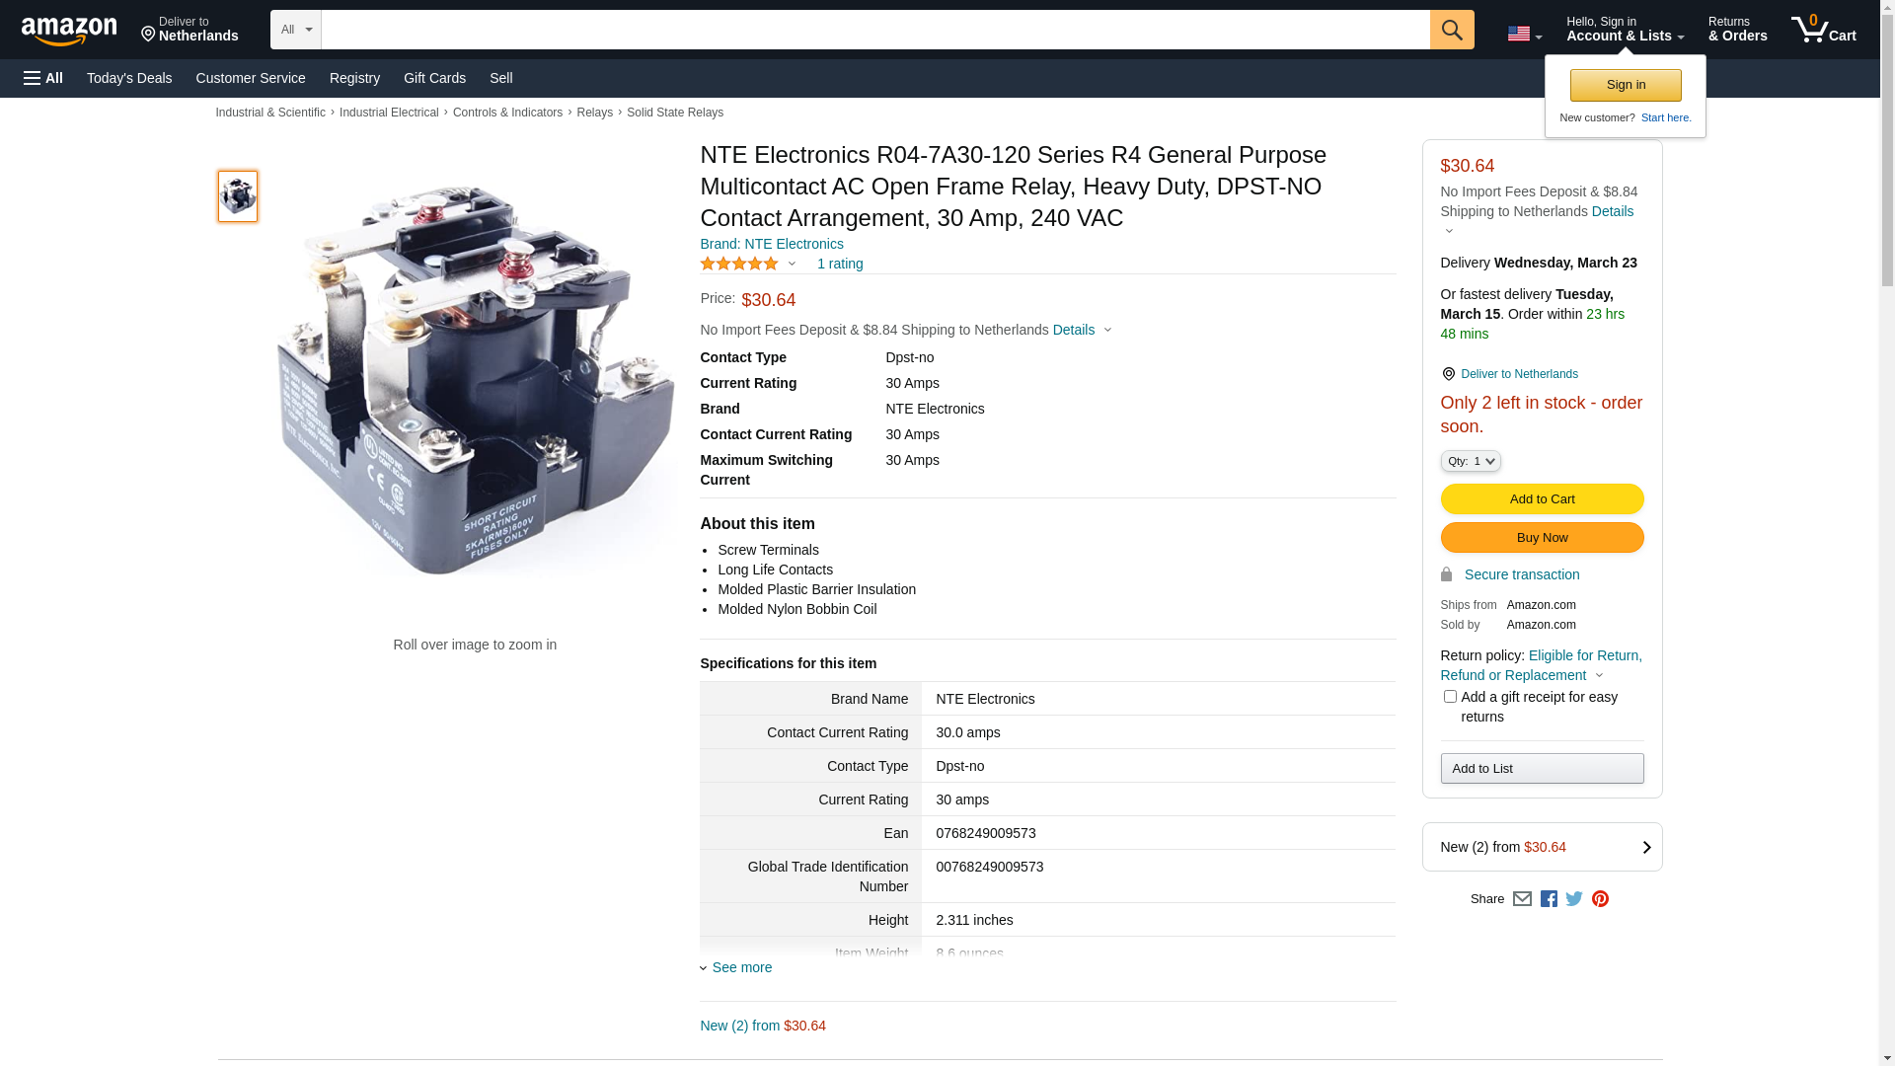Open the All departments search dropdown

click(295, 30)
